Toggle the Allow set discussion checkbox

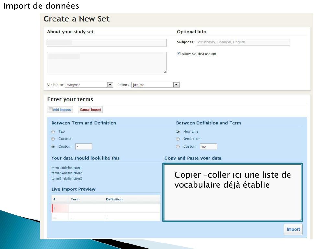coord(179,53)
